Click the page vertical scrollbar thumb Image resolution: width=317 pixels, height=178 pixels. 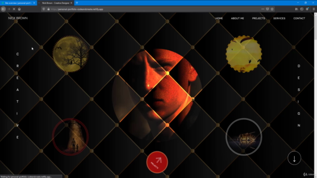click(x=316, y=27)
